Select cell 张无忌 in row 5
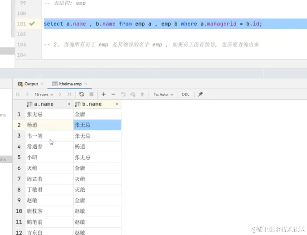Screen dimensions: 307x235 tap(97, 157)
